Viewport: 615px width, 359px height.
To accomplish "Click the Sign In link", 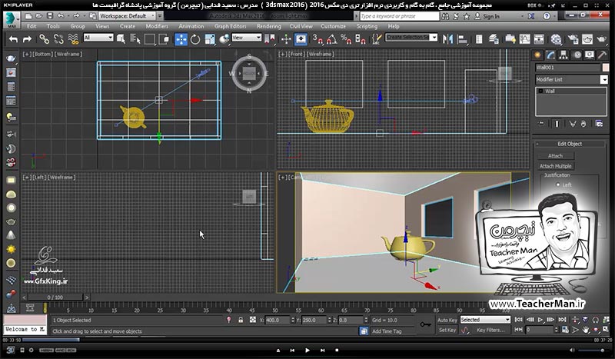I will tap(491, 16).
